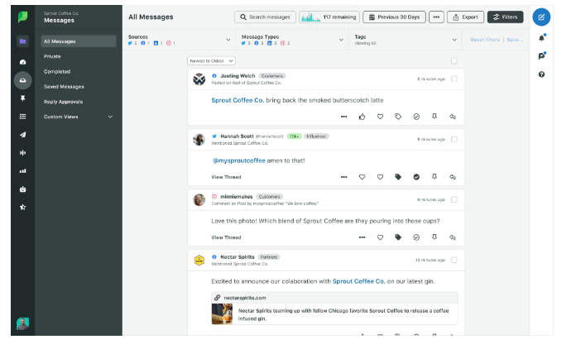
Task: Click the Filters button
Action: (x=505, y=17)
